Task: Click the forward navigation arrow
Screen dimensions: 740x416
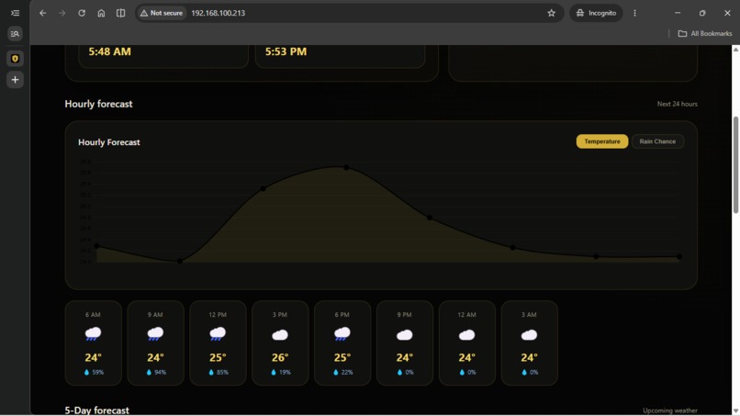Action: coord(62,13)
